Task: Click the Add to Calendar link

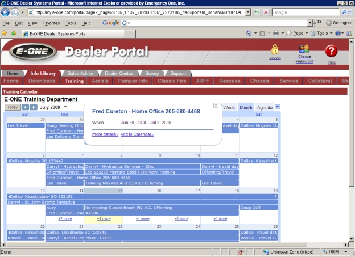Action: (x=137, y=134)
